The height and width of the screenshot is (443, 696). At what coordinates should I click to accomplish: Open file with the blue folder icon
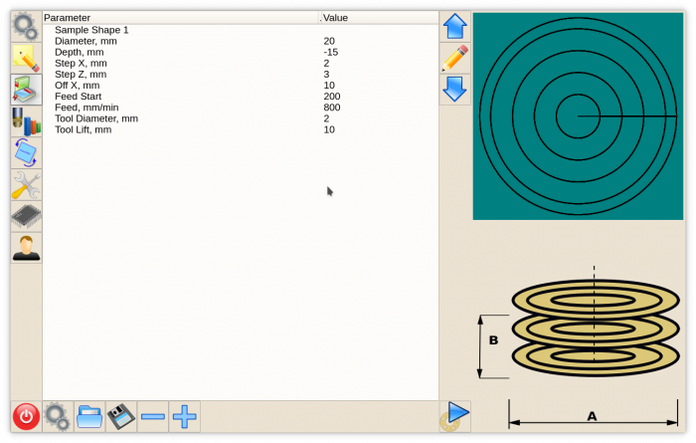coord(89,416)
